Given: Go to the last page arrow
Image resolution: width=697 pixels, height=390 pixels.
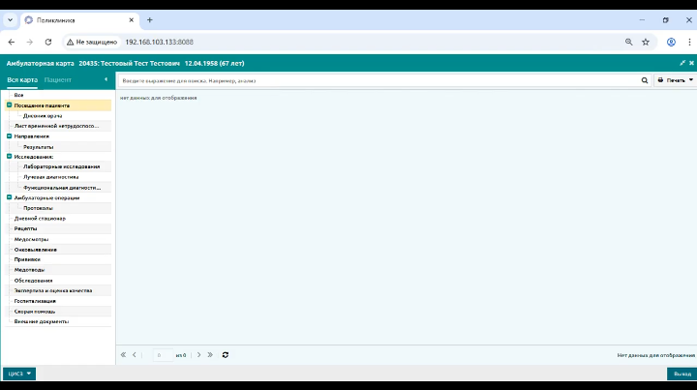Looking at the screenshot, I should click(210, 355).
